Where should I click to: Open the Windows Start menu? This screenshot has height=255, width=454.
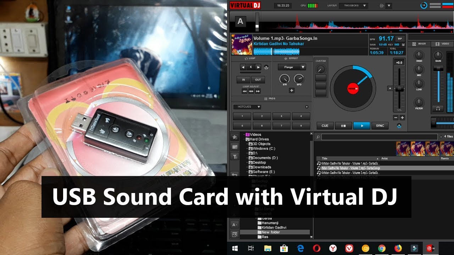point(235,249)
